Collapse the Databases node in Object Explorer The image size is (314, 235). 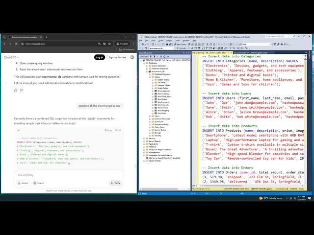coord(144,63)
